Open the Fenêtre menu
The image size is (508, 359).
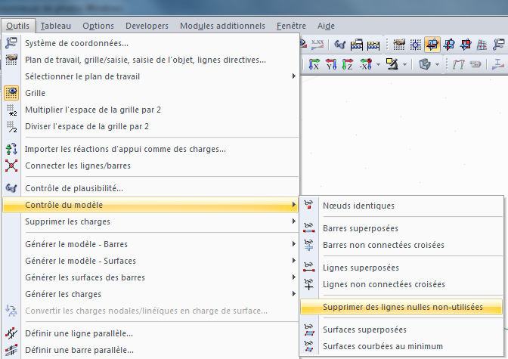291,26
